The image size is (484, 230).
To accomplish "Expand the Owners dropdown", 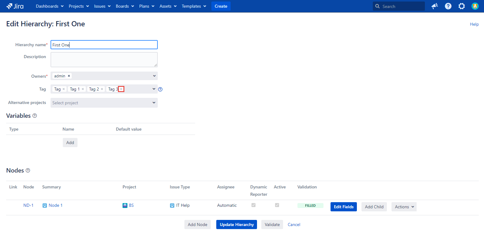I will pyautogui.click(x=154, y=76).
